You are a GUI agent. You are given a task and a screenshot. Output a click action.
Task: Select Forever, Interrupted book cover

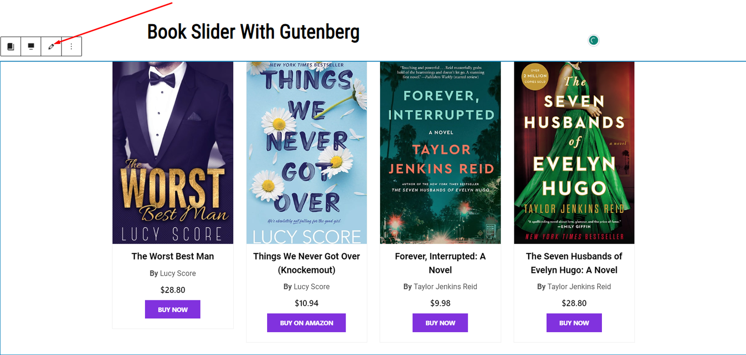[440, 153]
